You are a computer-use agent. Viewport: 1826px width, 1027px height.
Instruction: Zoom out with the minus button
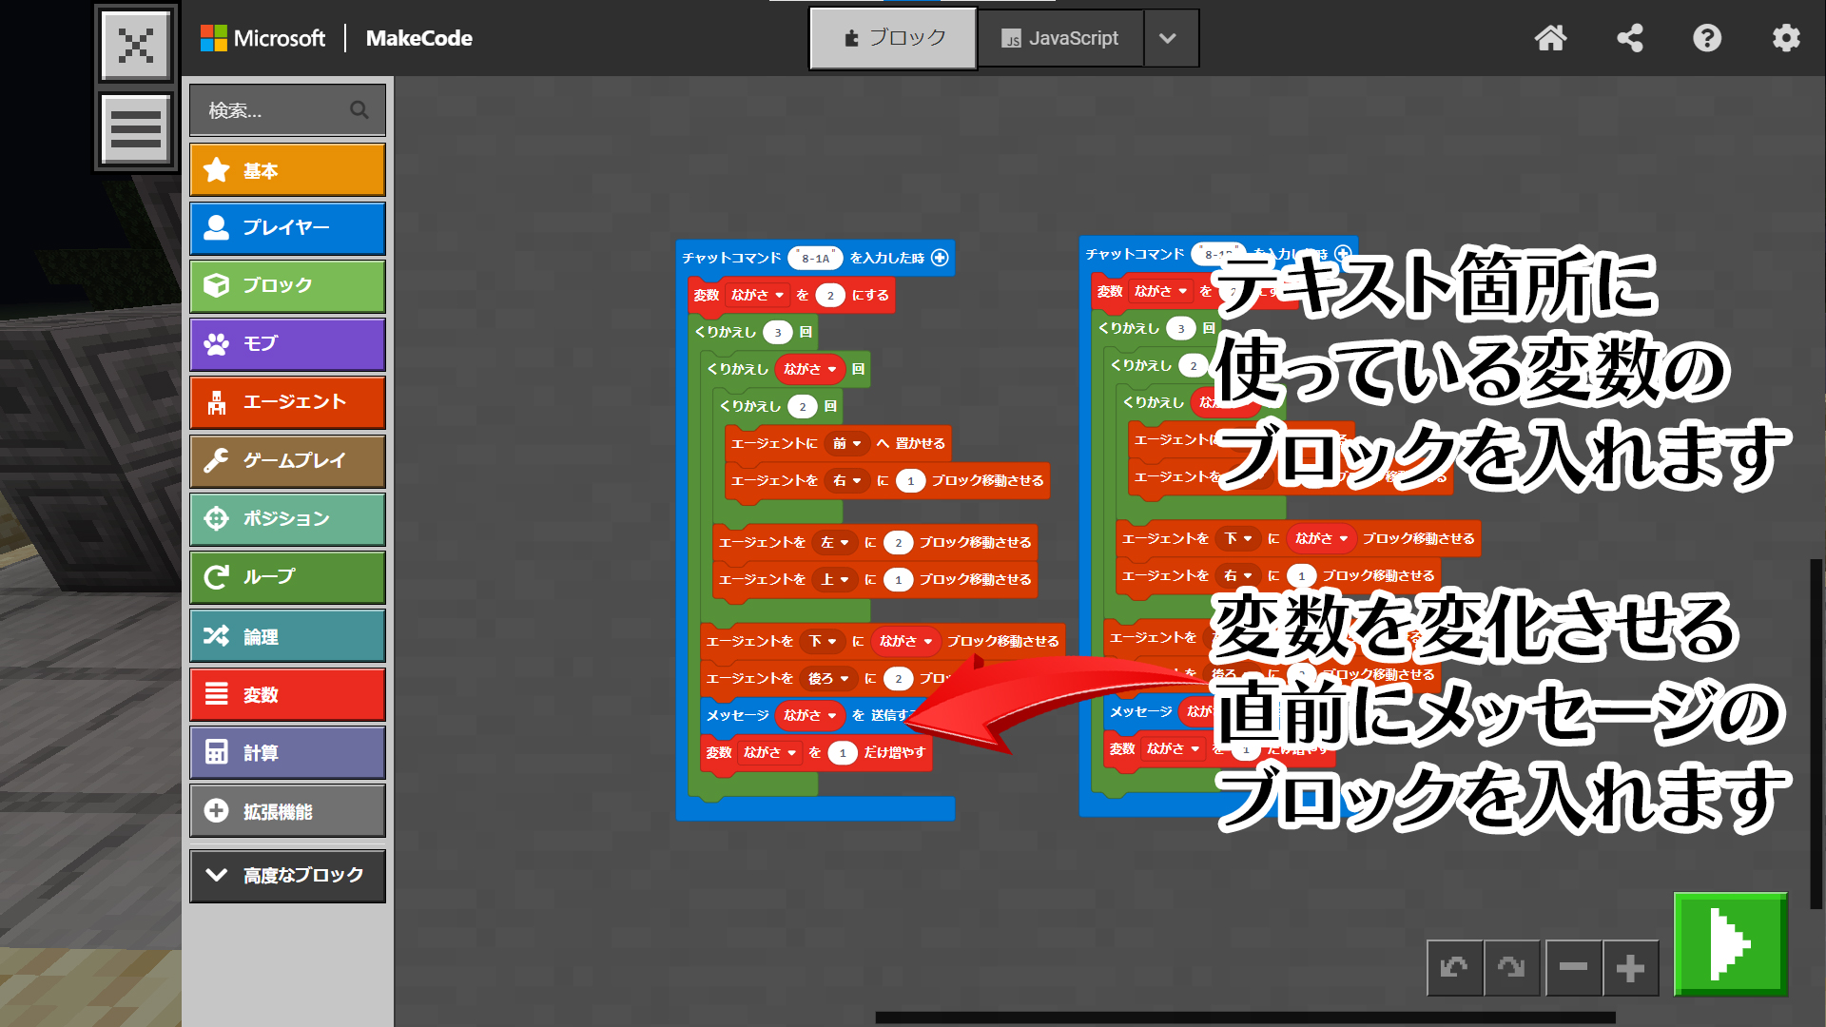pyautogui.click(x=1573, y=968)
